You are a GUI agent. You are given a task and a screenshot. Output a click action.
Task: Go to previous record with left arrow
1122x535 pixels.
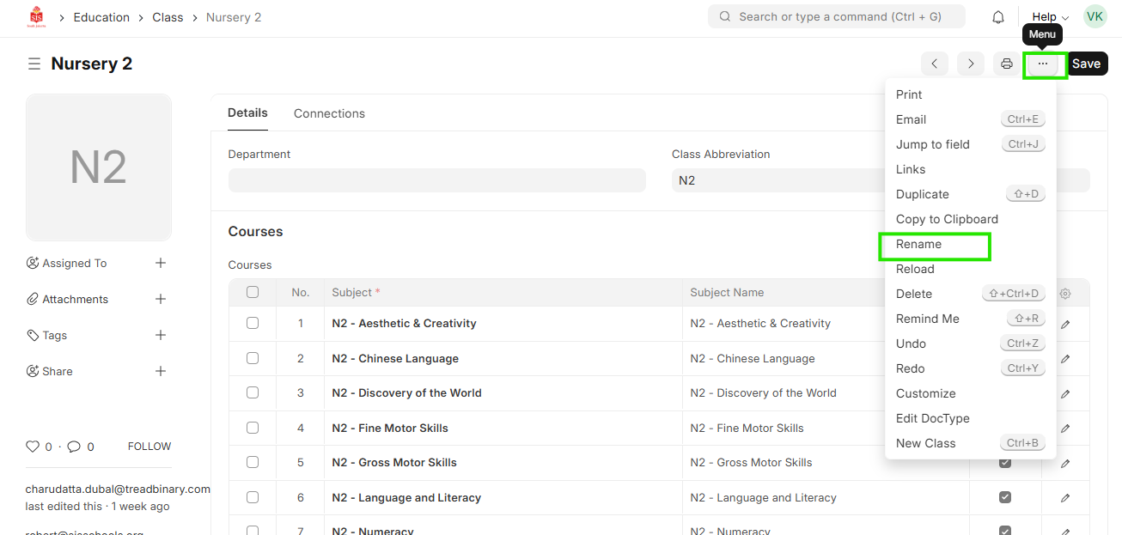pos(935,64)
